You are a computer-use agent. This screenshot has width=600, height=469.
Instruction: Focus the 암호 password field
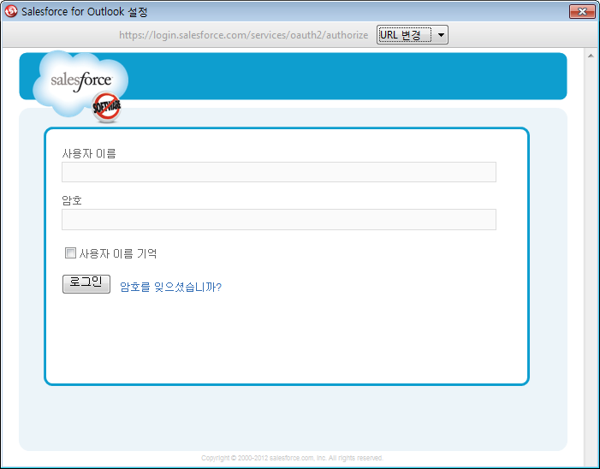(x=279, y=220)
